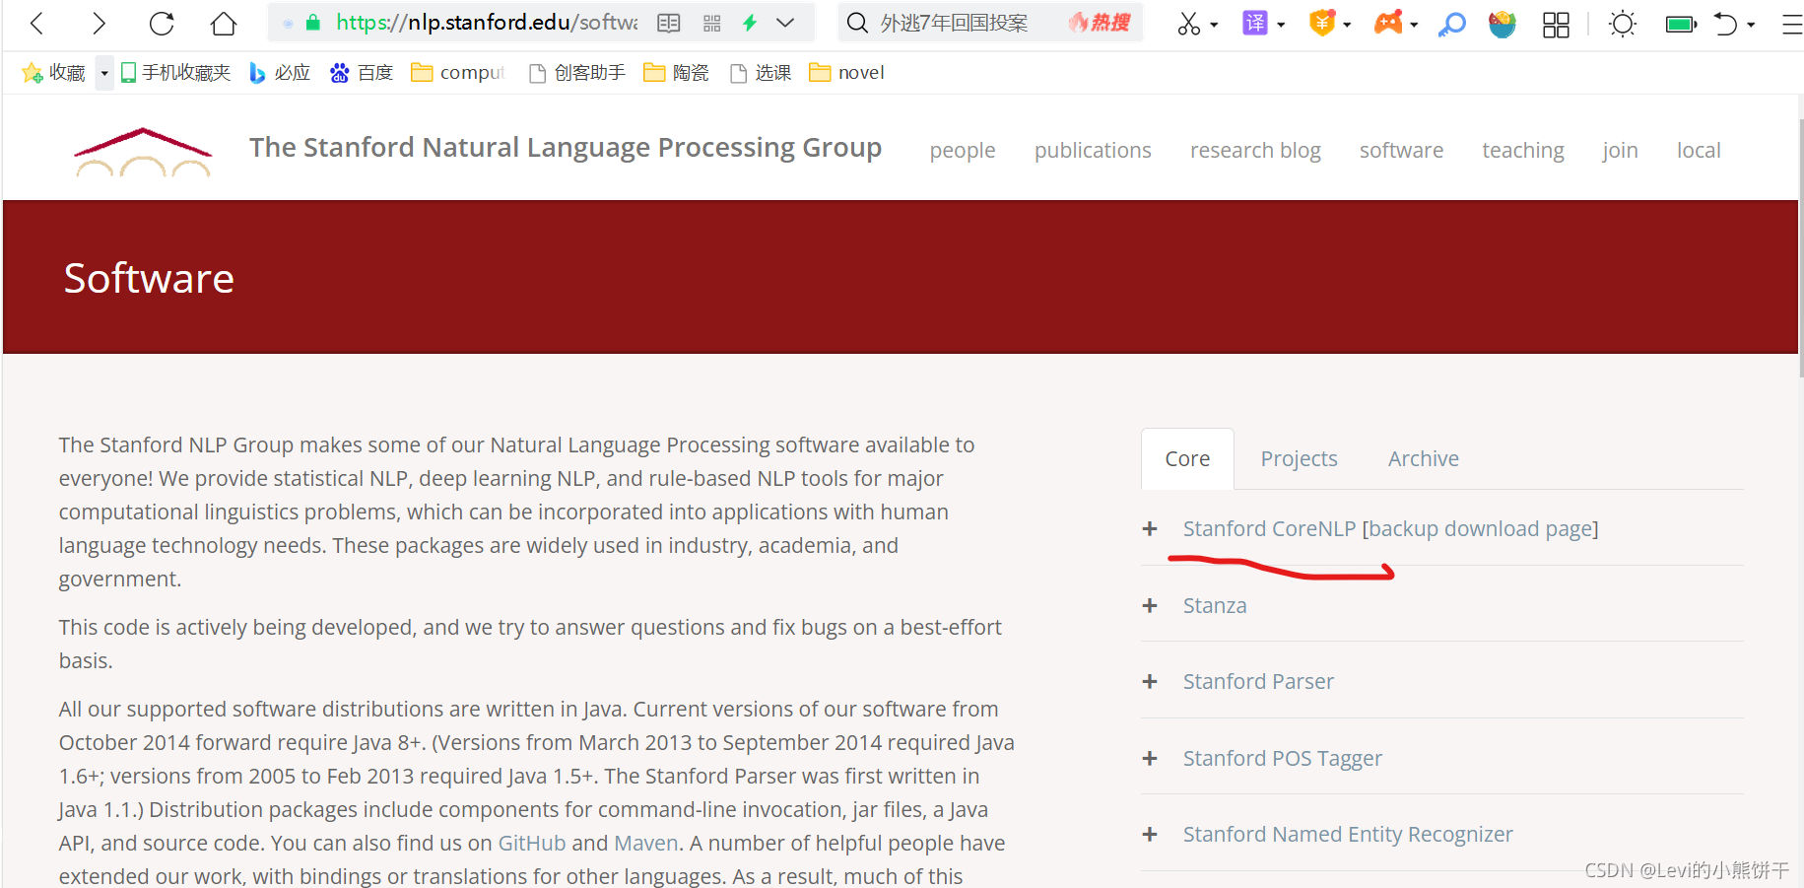The width and height of the screenshot is (1804, 888).
Task: Click the Stanford NLP arches logo
Action: click(x=143, y=152)
